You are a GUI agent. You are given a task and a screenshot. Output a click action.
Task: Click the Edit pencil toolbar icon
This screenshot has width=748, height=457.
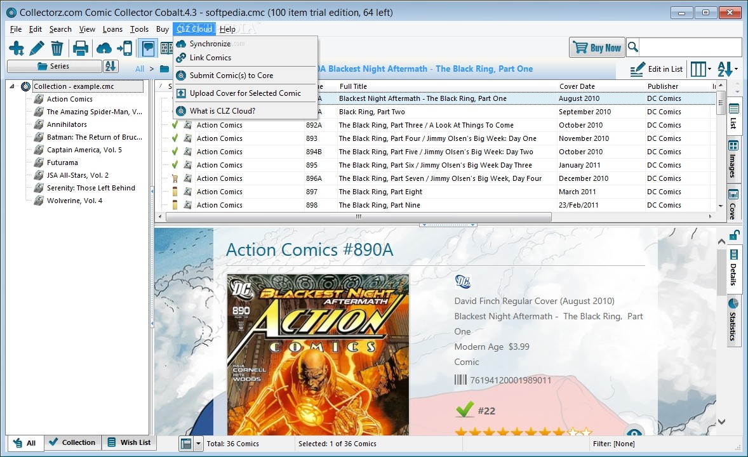coord(37,48)
